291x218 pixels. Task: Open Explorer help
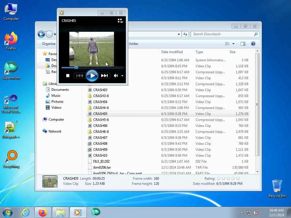pos(253,44)
